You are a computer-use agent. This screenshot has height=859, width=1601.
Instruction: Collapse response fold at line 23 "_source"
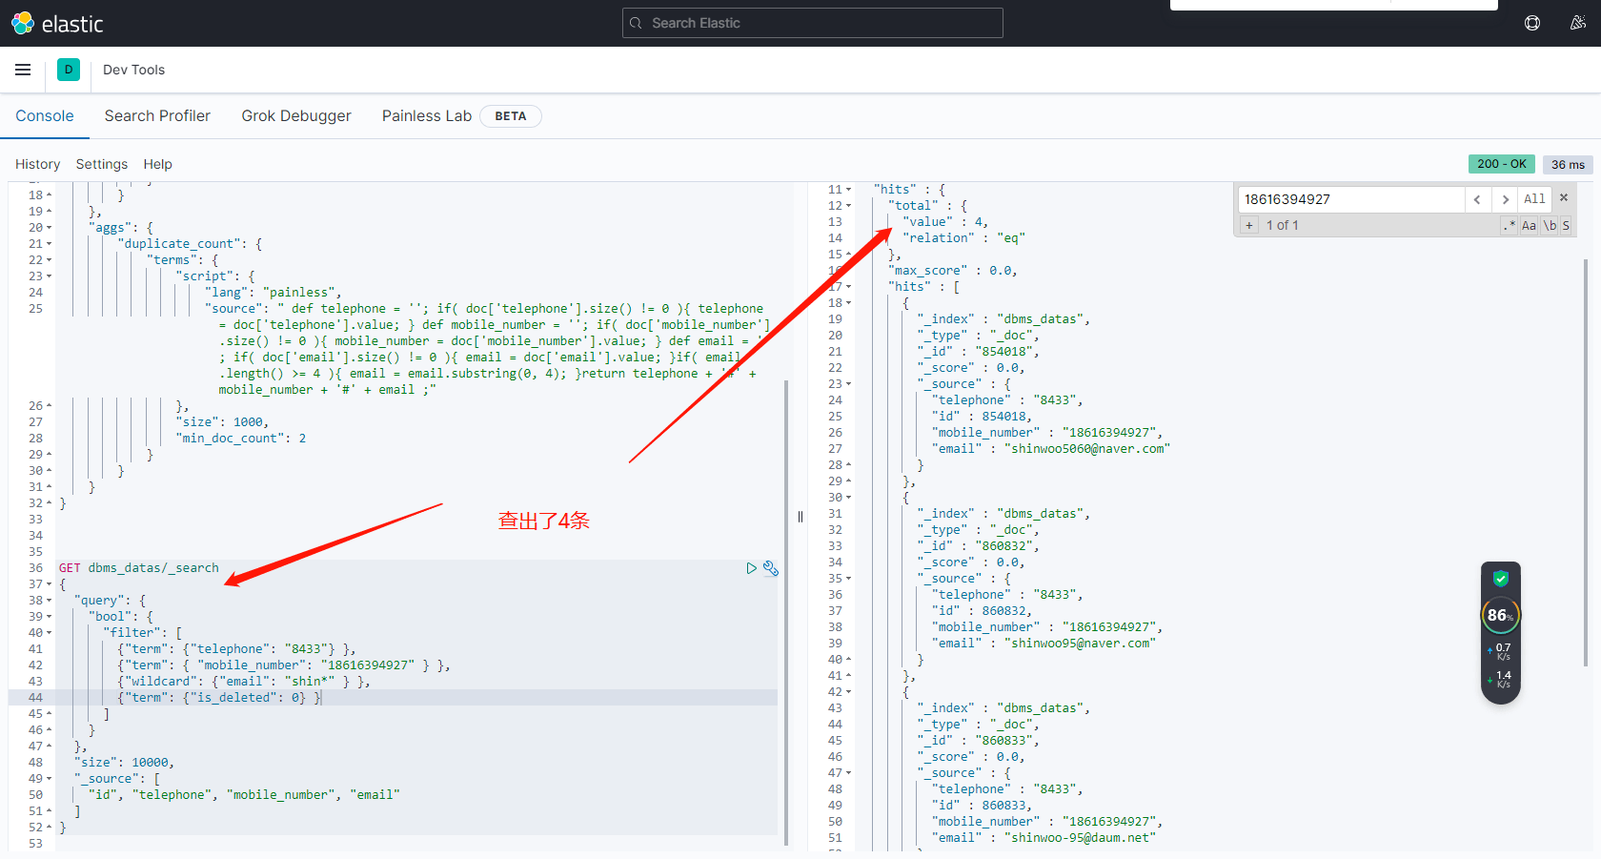coord(849,384)
